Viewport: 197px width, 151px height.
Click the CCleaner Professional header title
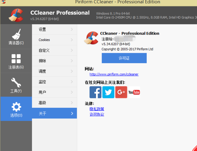(x=60, y=13)
